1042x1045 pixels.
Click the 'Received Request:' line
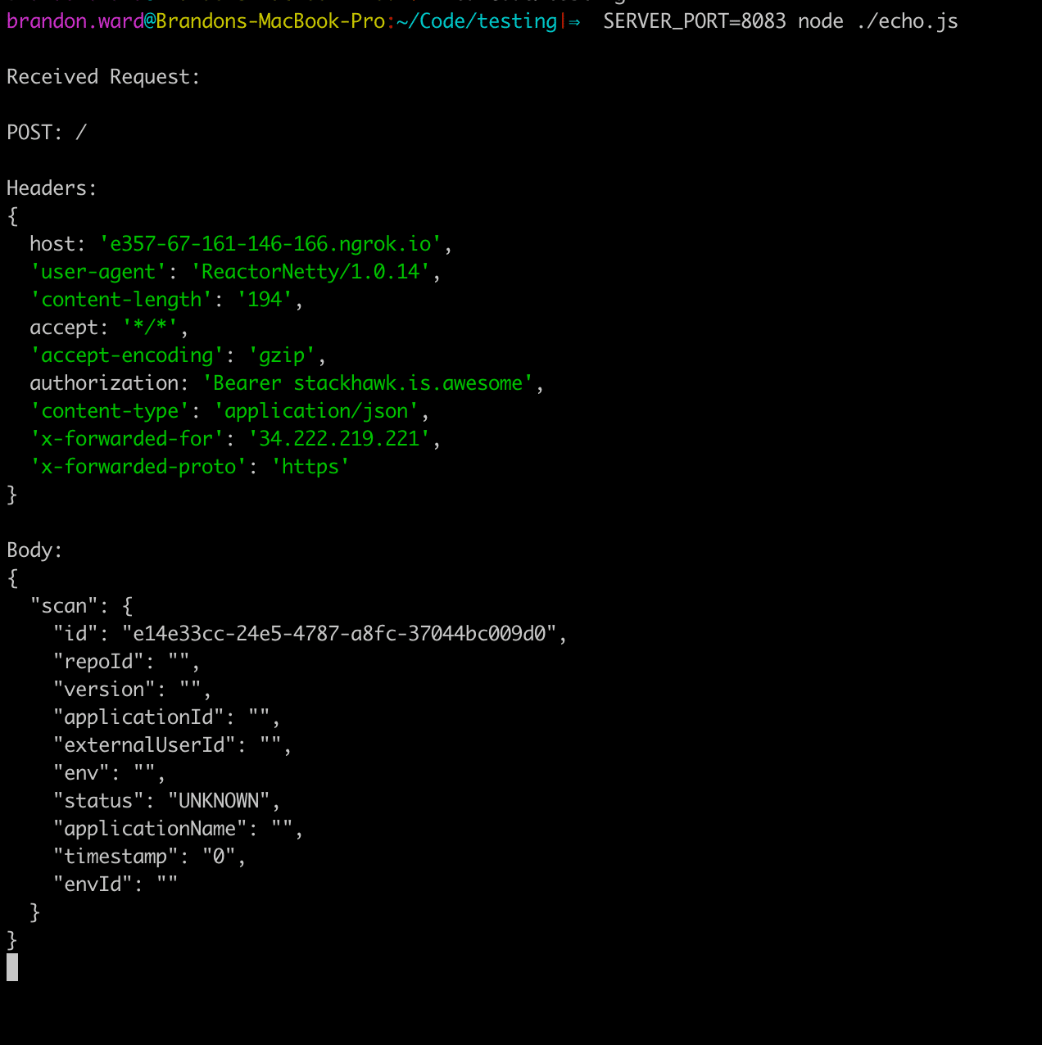tap(103, 77)
